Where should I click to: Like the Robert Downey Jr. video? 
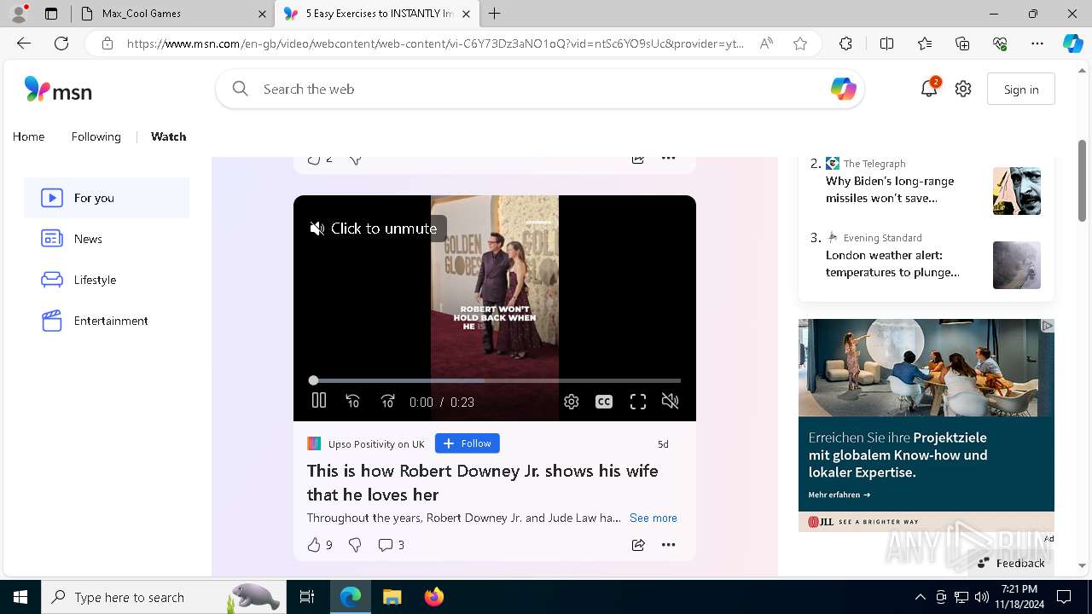click(319, 545)
